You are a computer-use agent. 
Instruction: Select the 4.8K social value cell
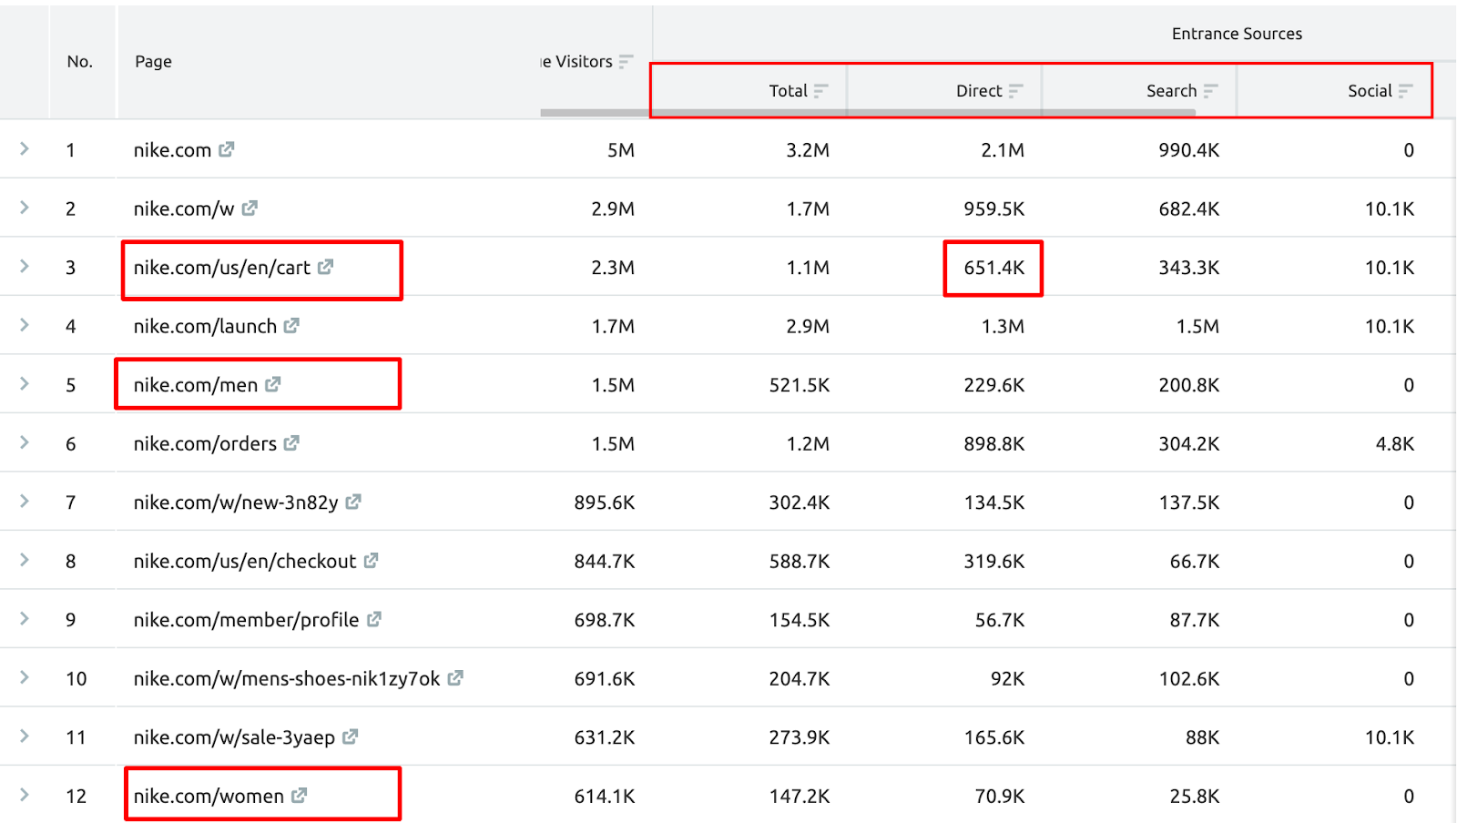click(x=1395, y=444)
